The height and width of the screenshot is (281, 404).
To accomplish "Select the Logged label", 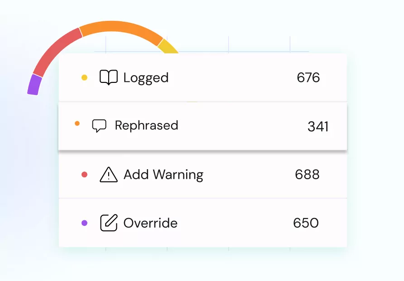I will click(x=146, y=78).
